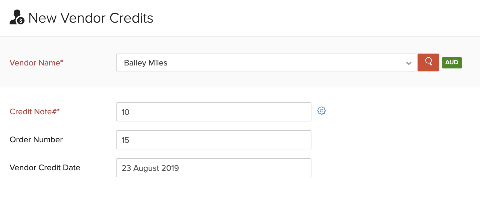Click the "23 August 2019" date value
Viewport: 480px width, 197px height.
(x=150, y=168)
